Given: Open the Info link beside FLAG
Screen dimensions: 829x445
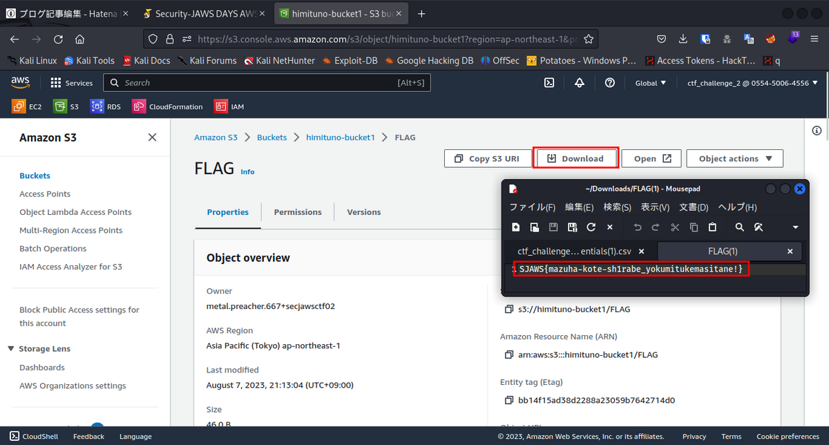Looking at the screenshot, I should click(x=247, y=171).
